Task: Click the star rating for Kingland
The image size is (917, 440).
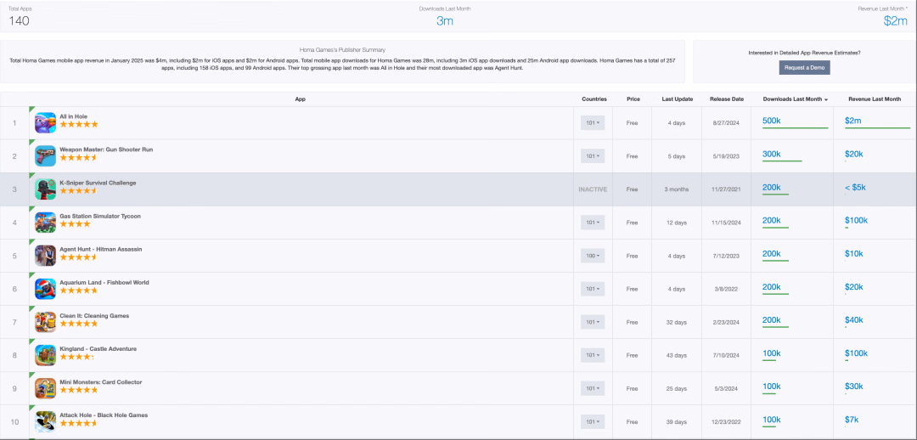Action: pyautogui.click(x=76, y=357)
